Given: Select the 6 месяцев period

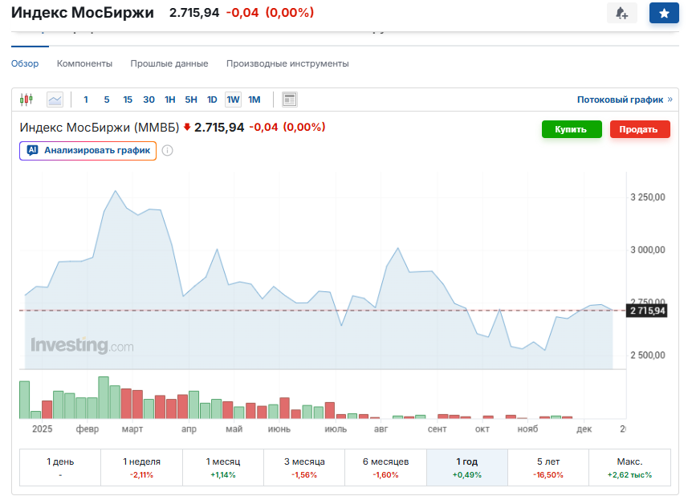Looking at the screenshot, I should (x=385, y=467).
